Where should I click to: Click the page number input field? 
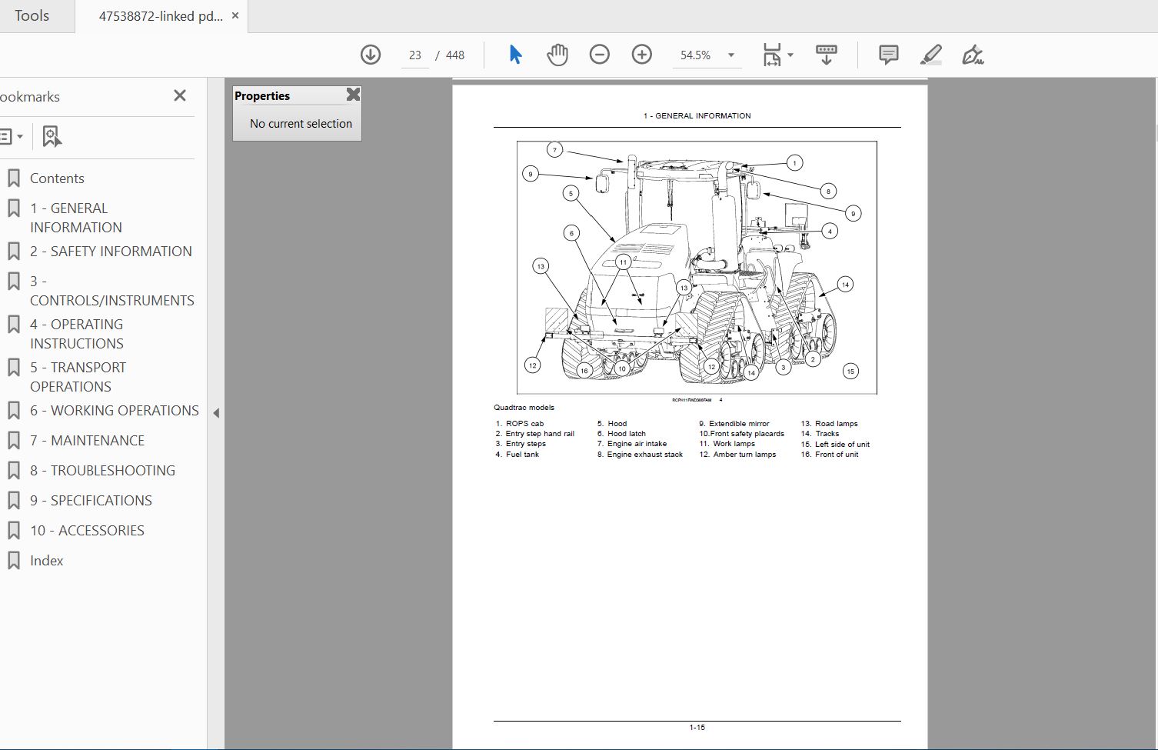[x=415, y=55]
